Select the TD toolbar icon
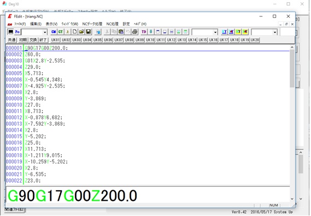This screenshot has height=216, width=311. coord(144,32)
